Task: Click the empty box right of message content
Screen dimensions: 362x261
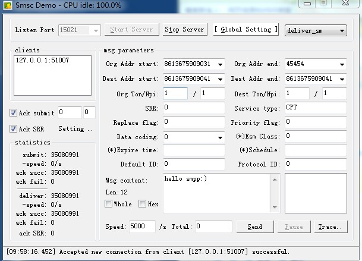Action: (x=316, y=193)
